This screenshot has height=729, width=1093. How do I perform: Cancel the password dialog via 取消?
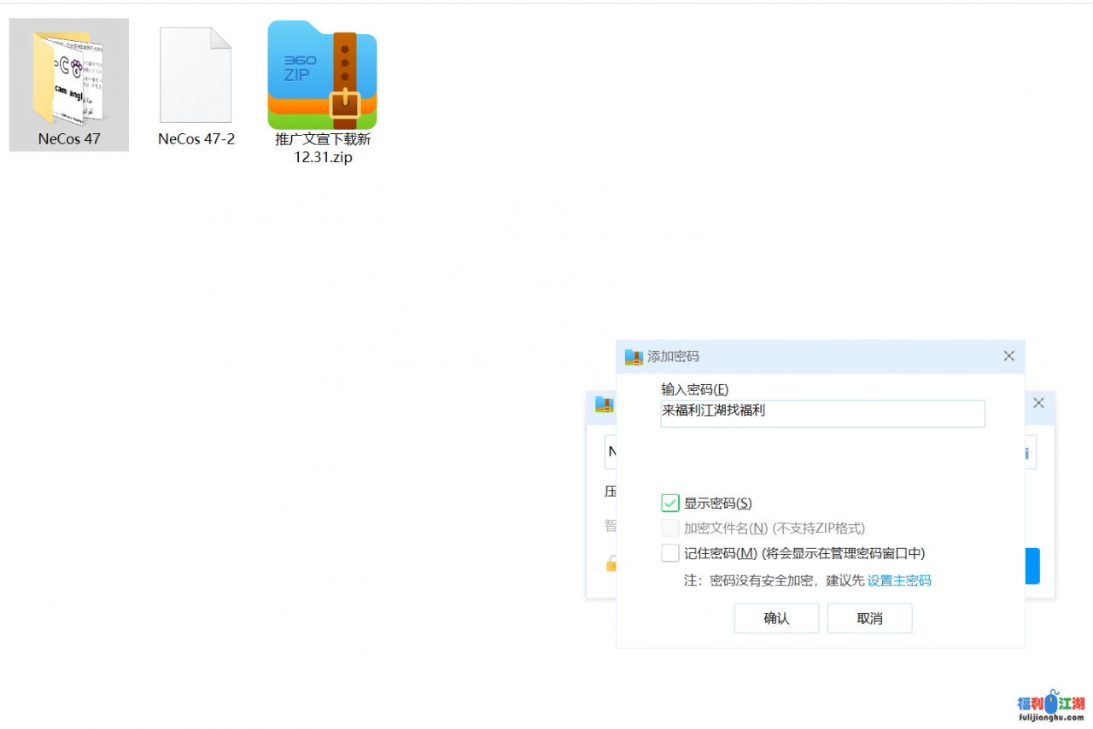pyautogui.click(x=869, y=618)
